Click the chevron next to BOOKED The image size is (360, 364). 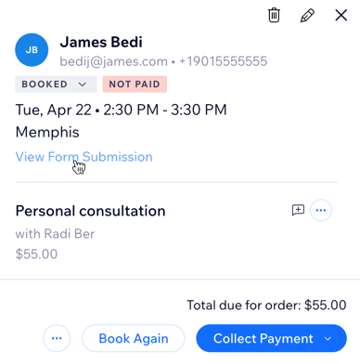[x=83, y=84]
